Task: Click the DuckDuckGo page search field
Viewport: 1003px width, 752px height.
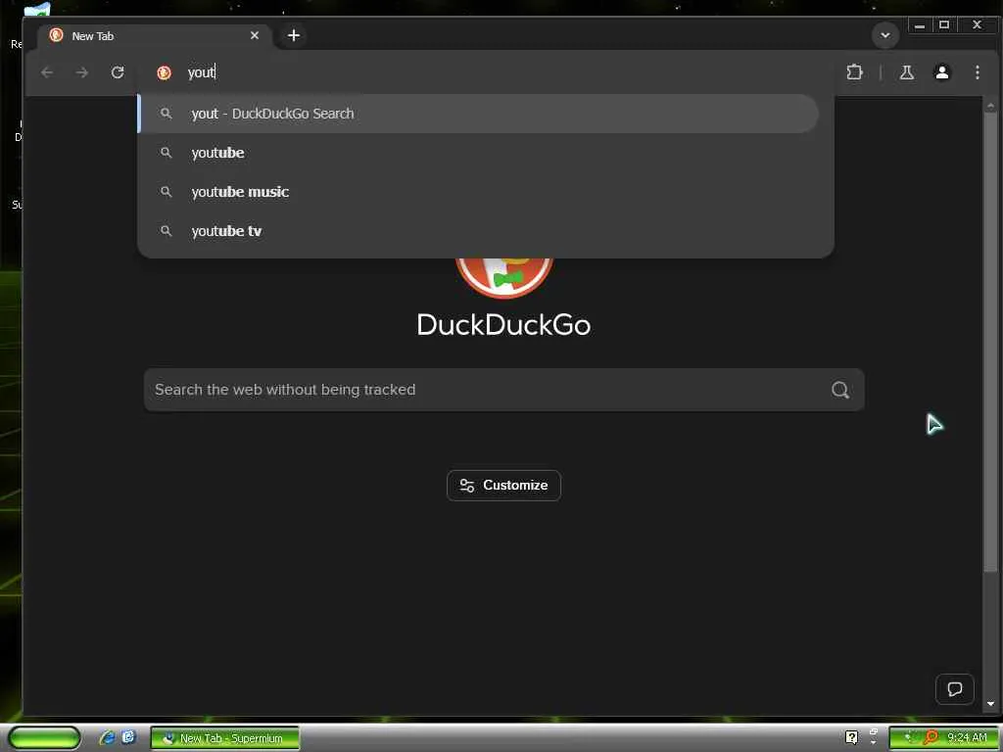Action: [x=504, y=390]
